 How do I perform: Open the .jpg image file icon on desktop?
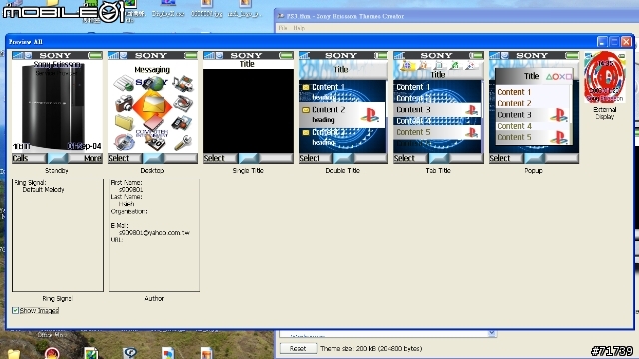207,9
